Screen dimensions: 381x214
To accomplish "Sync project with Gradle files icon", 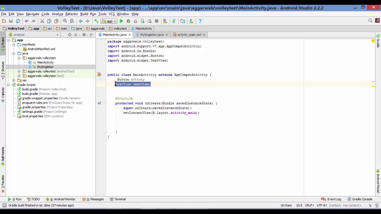I will click(x=174, y=21).
